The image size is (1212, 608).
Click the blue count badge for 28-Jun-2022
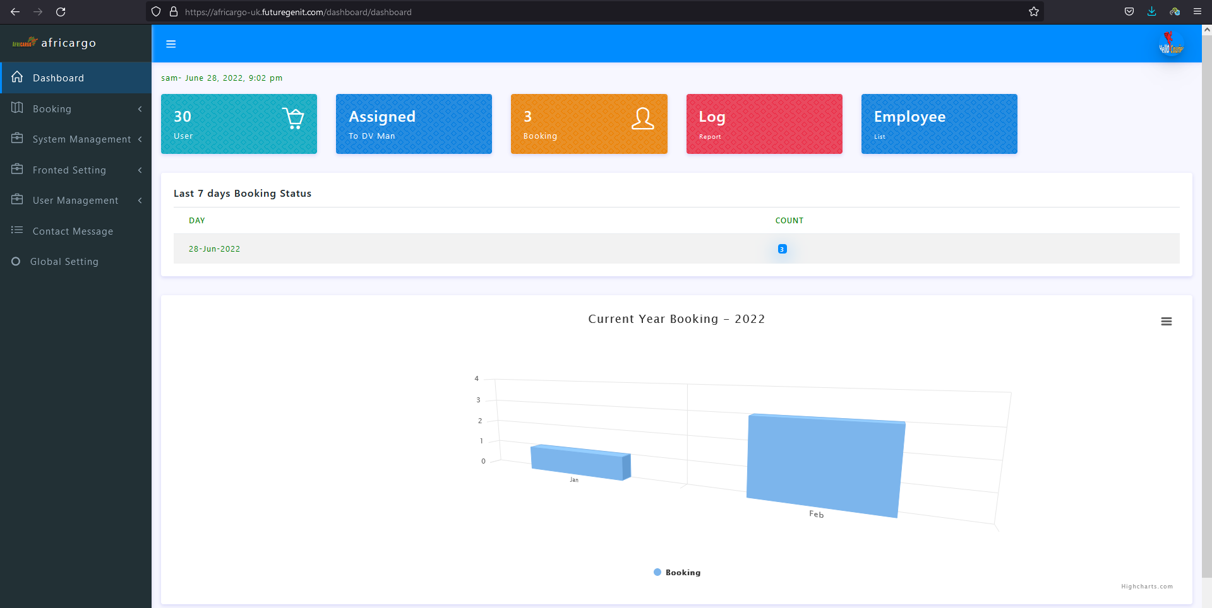coord(782,249)
